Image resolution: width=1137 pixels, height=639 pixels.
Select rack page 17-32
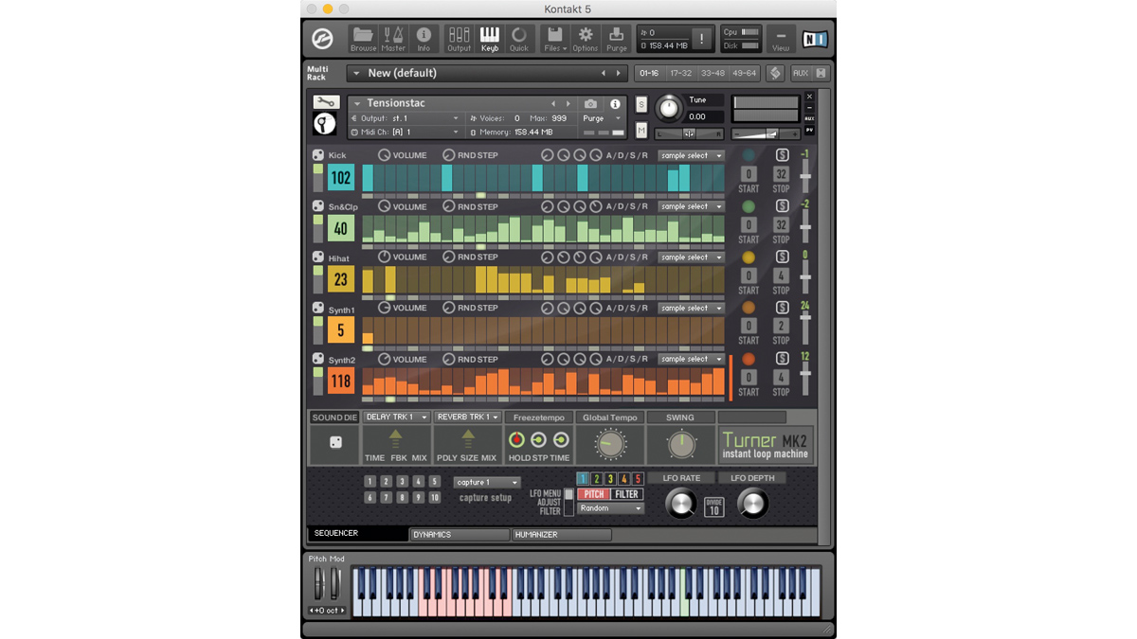[680, 73]
